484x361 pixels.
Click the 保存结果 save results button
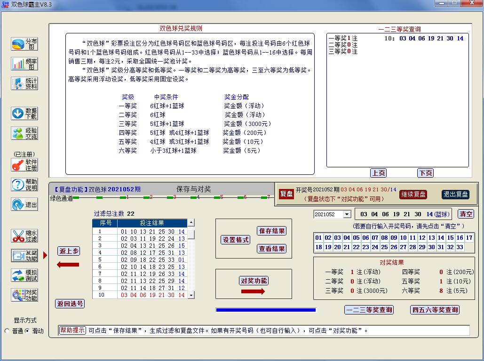(272, 231)
